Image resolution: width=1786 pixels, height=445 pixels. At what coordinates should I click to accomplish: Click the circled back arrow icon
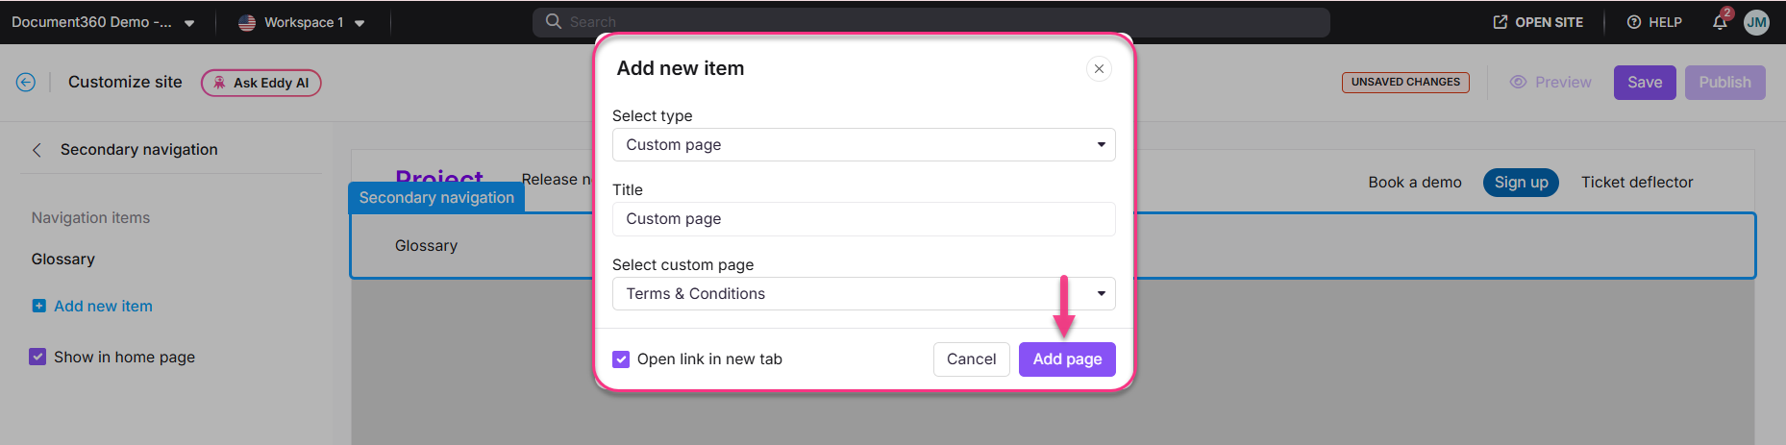(x=26, y=83)
